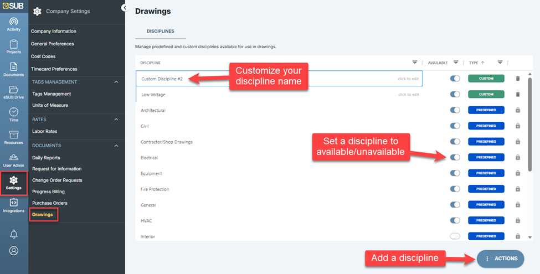
Task: Click scroll down arrow of disciplines list
Action: 529,237
